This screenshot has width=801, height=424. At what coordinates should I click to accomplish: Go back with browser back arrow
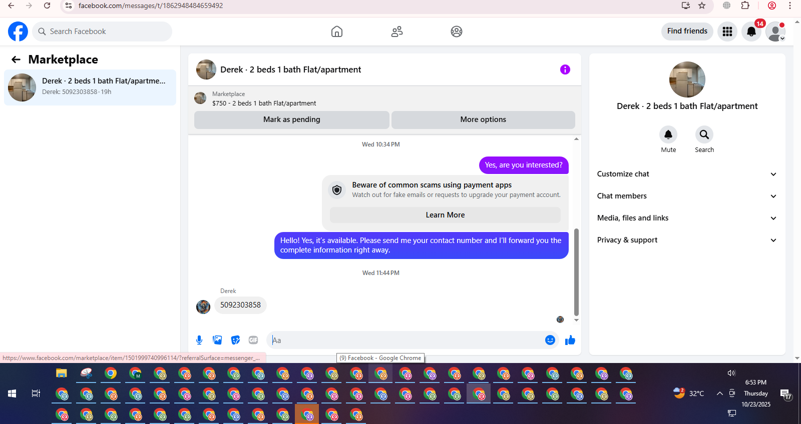[11, 5]
